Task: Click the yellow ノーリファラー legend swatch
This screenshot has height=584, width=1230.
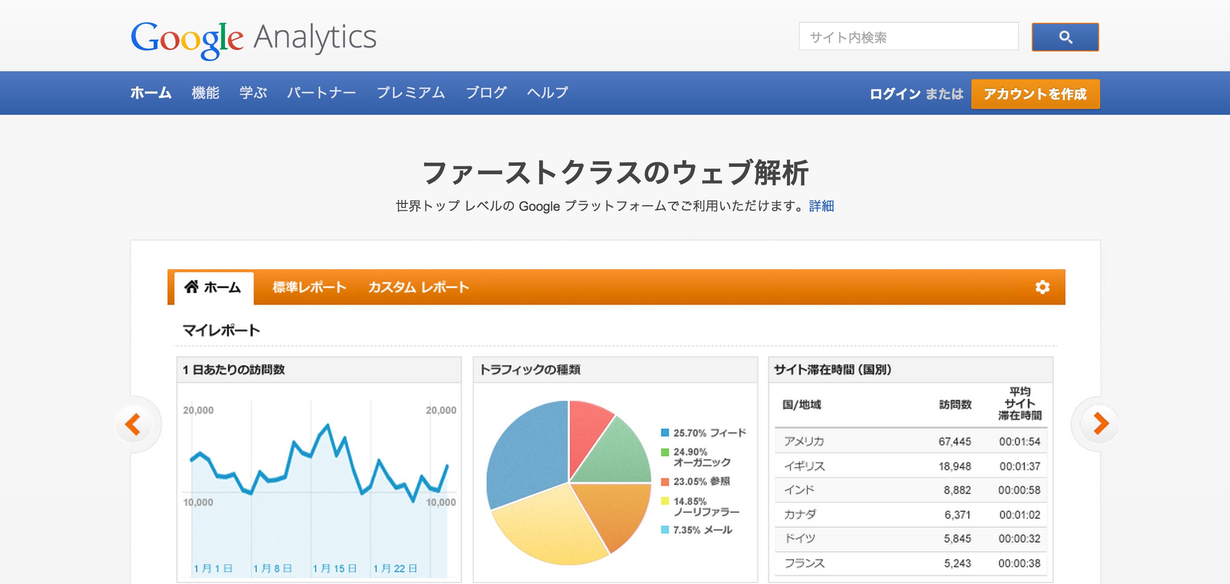Action: click(665, 501)
